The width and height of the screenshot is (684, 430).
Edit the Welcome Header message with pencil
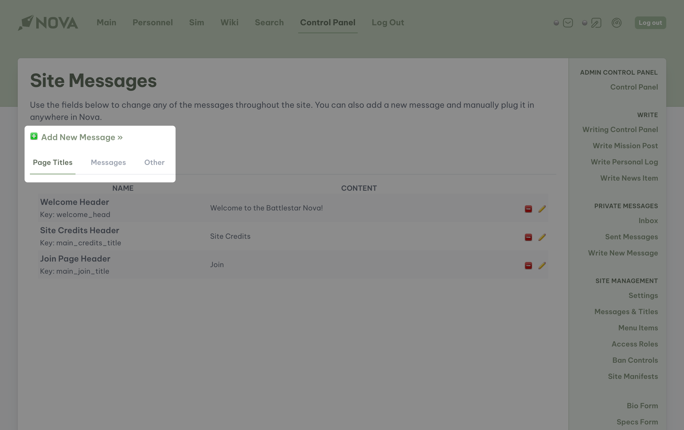(x=542, y=209)
